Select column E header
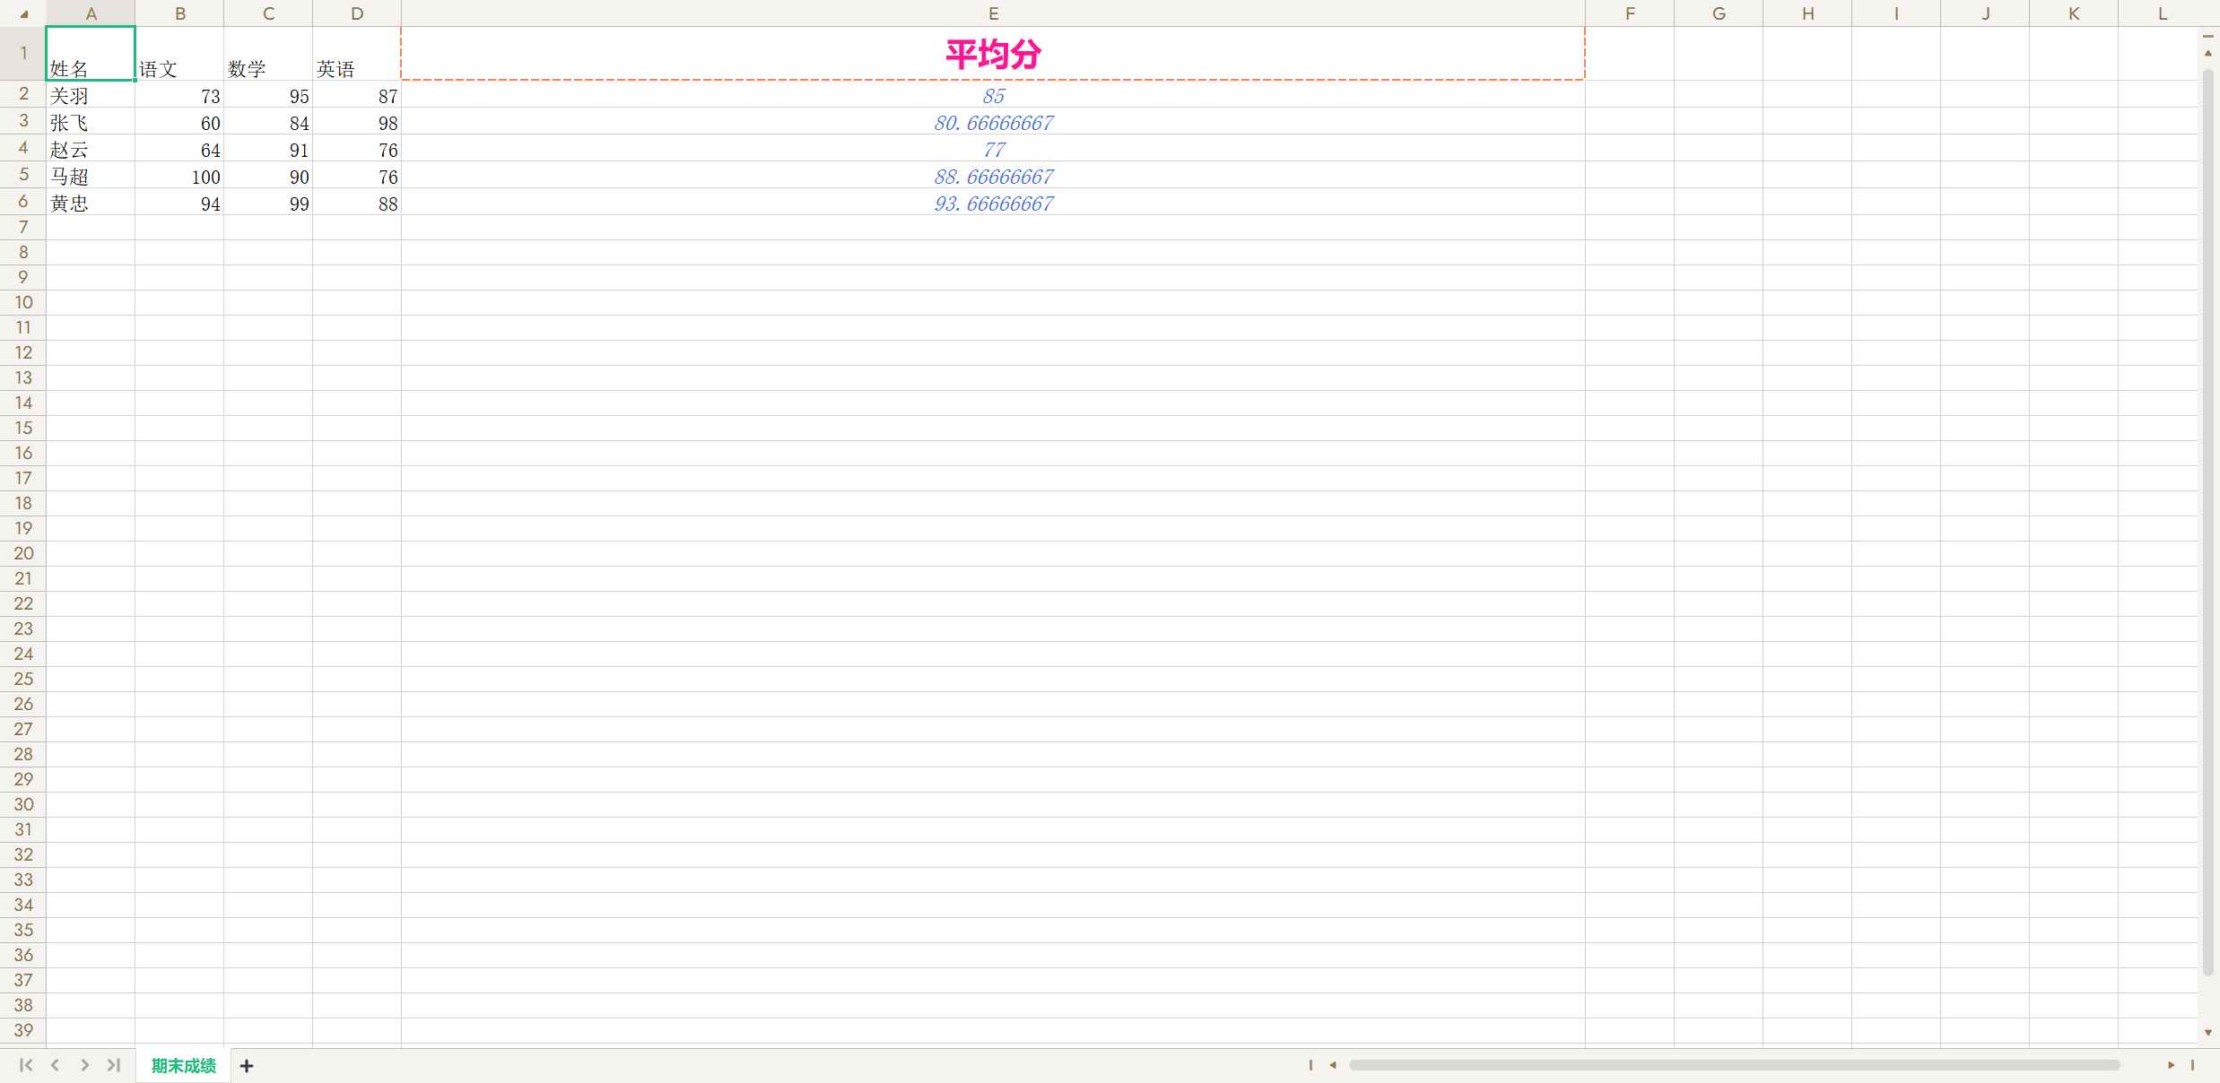Image resolution: width=2220 pixels, height=1083 pixels. (x=992, y=13)
